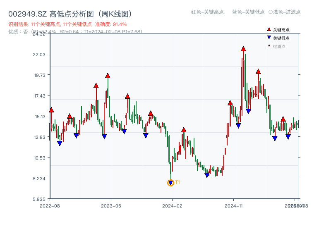Click y-axis label 24.32
This screenshot has height=248, width=331.
pos(39,34)
